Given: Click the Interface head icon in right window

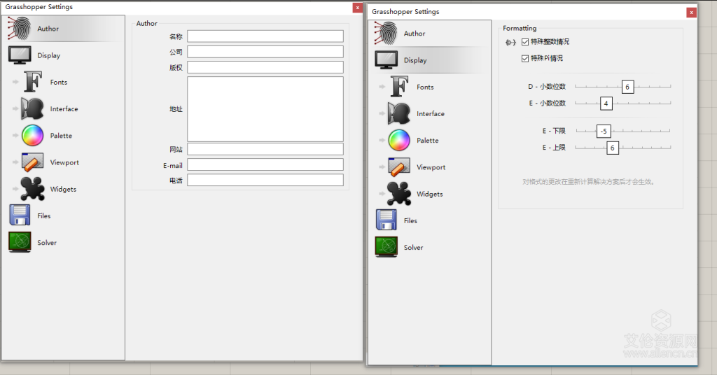Looking at the screenshot, I should [x=399, y=113].
